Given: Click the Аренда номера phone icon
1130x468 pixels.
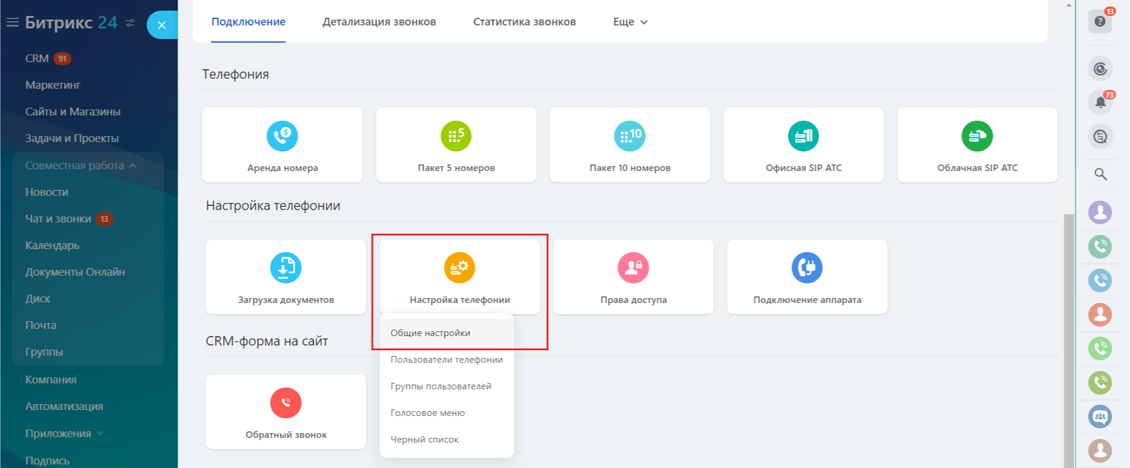Looking at the screenshot, I should (282, 136).
